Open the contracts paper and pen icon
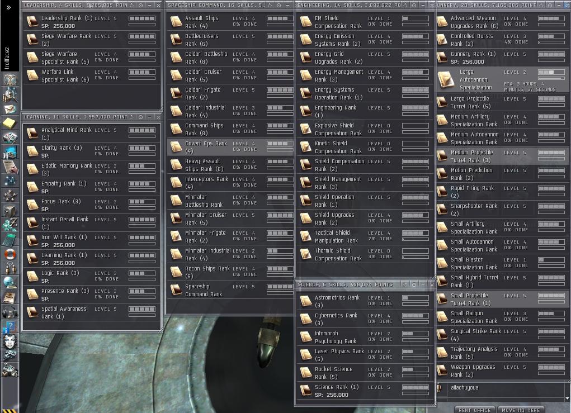The image size is (571, 413). (x=10, y=167)
